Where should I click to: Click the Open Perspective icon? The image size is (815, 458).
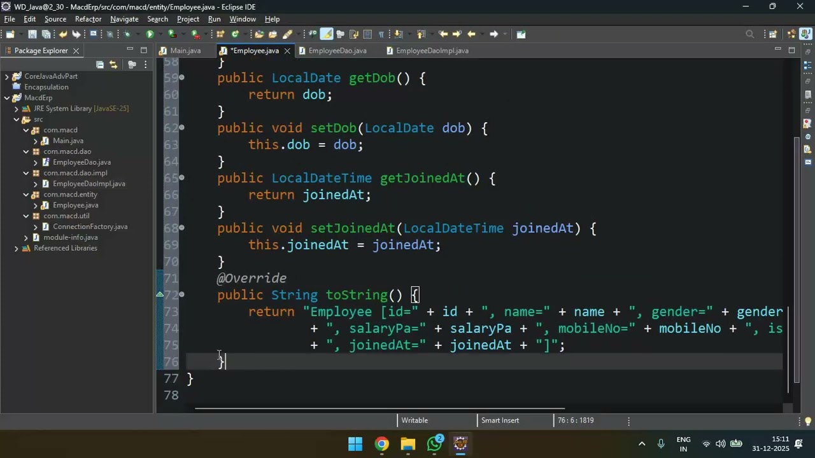[x=773, y=34]
